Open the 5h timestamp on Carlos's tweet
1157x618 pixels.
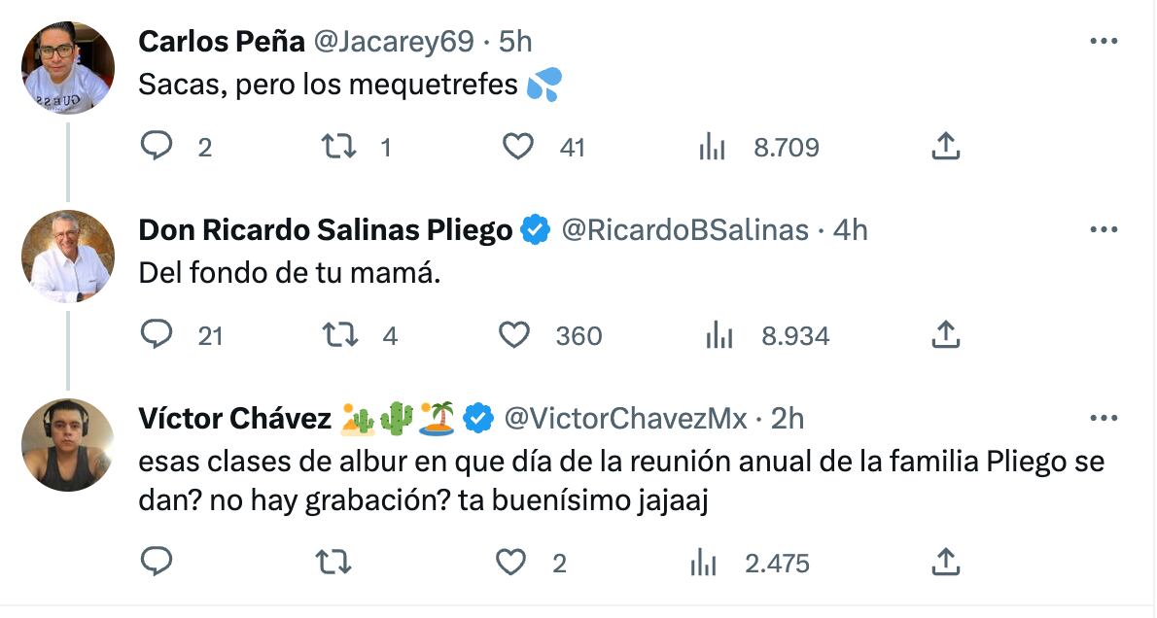pyautogui.click(x=515, y=42)
